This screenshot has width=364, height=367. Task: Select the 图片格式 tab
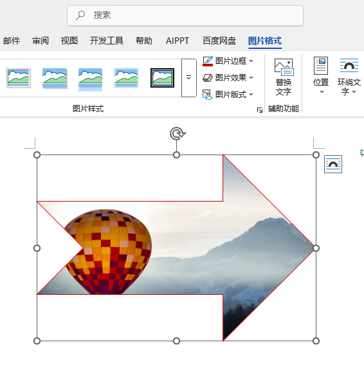265,41
